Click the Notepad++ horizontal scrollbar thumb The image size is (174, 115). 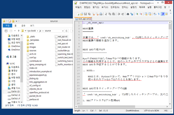[x=106, y=107]
